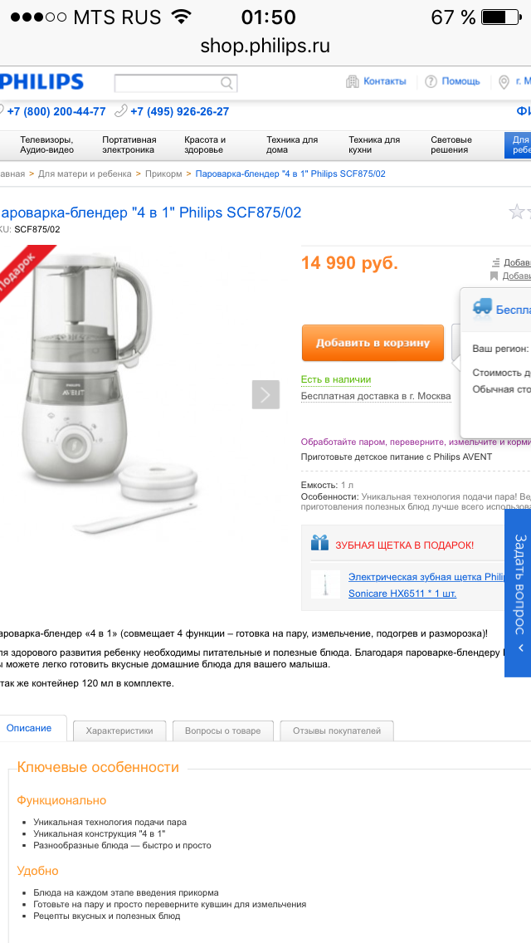This screenshot has width=531, height=943.
Task: Click the toothbrush gift thumbnail
Action: 325,584
